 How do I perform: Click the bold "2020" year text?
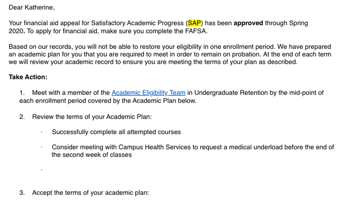16,31
